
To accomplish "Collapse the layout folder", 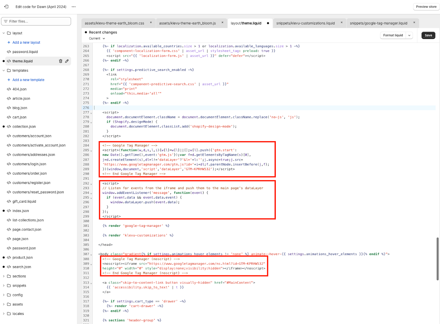I will pos(4,33).
